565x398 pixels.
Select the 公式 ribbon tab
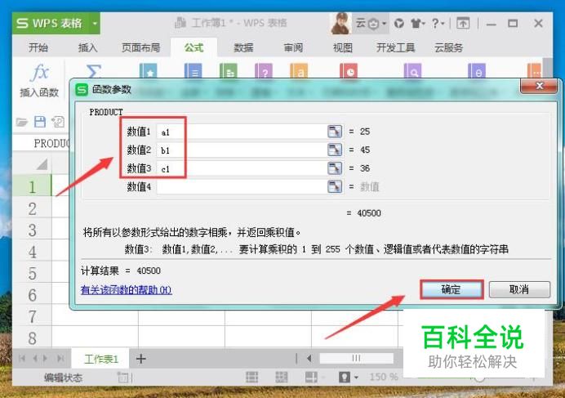[194, 47]
